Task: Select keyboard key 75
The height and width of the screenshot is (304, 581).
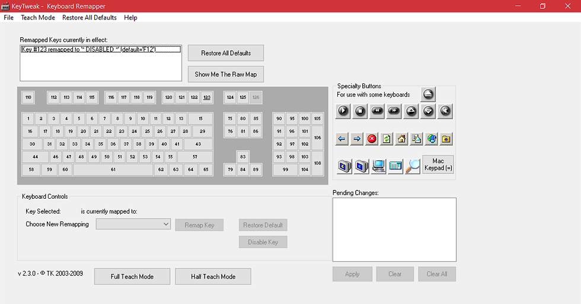Action: (230, 119)
